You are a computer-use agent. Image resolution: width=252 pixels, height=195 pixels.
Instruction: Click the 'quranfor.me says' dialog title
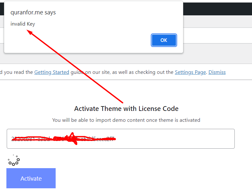[33, 12]
